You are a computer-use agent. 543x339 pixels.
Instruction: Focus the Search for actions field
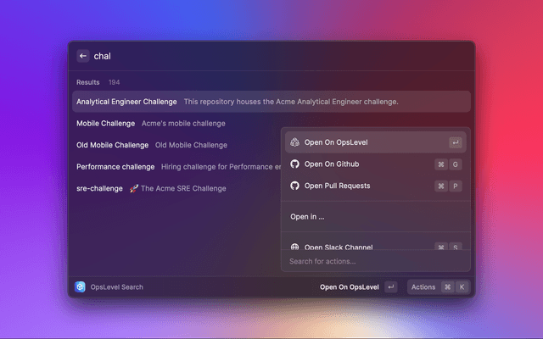[x=373, y=261]
